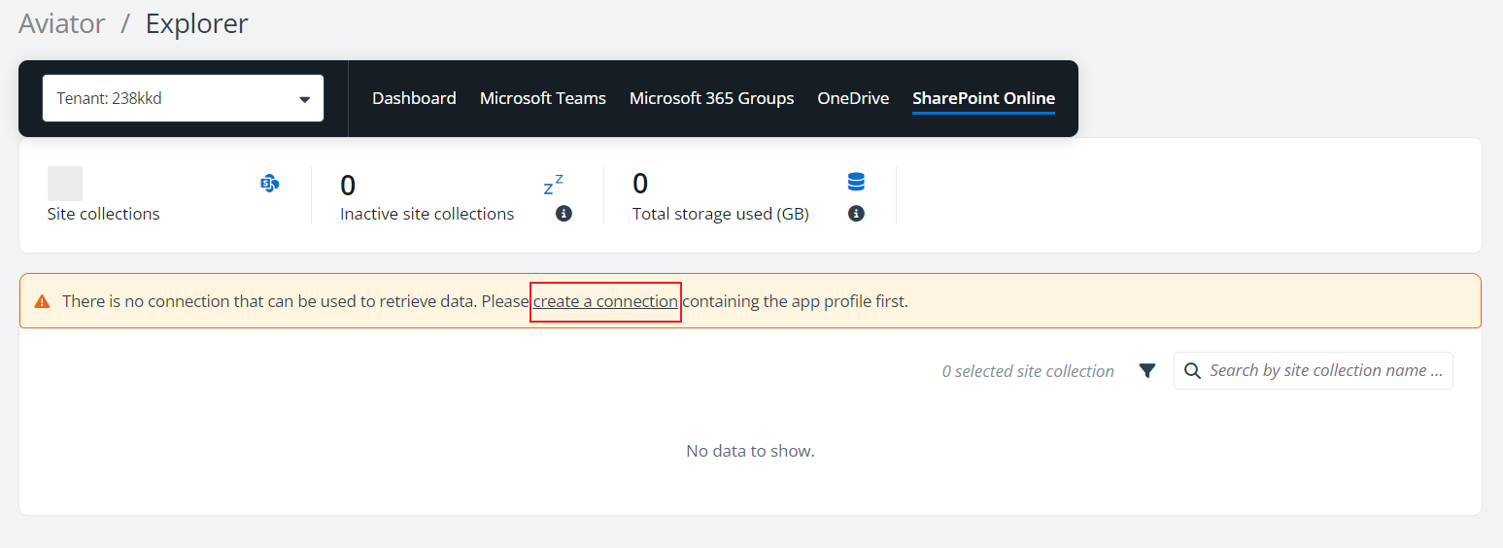This screenshot has width=1503, height=548.
Task: Open the Microsoft Teams tab
Action: [542, 98]
